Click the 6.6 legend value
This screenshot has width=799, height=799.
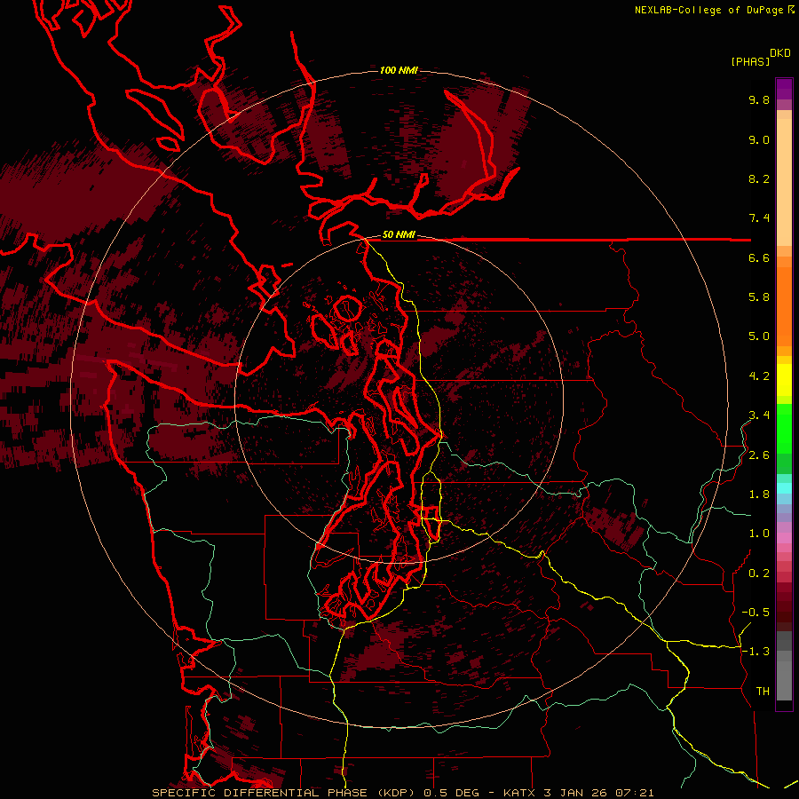[759, 257]
